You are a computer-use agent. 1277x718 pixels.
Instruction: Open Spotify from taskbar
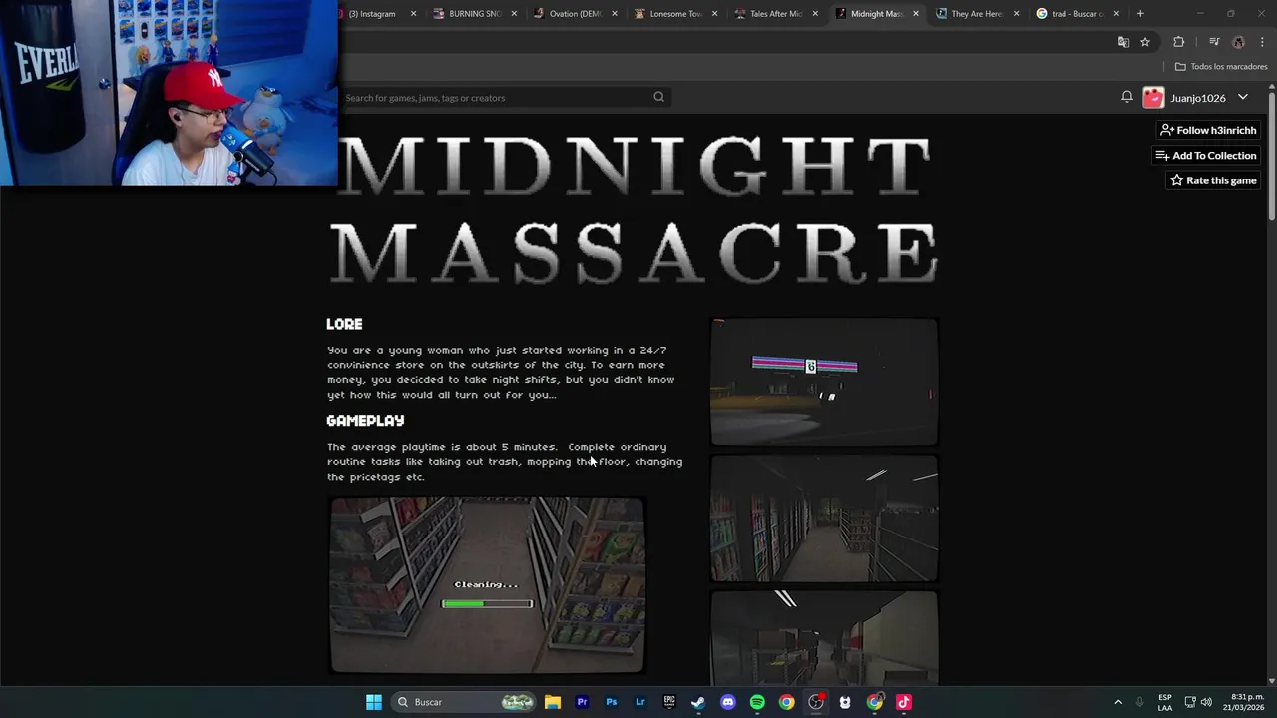(757, 702)
